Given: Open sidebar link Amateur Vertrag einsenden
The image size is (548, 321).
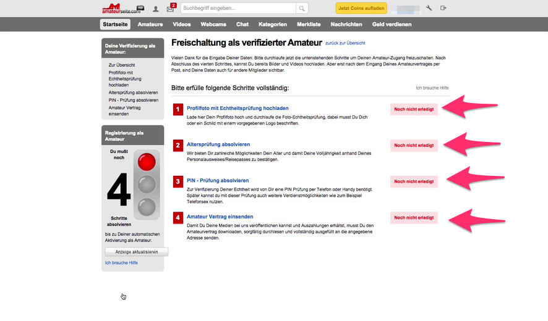Looking at the screenshot, I should click(124, 110).
